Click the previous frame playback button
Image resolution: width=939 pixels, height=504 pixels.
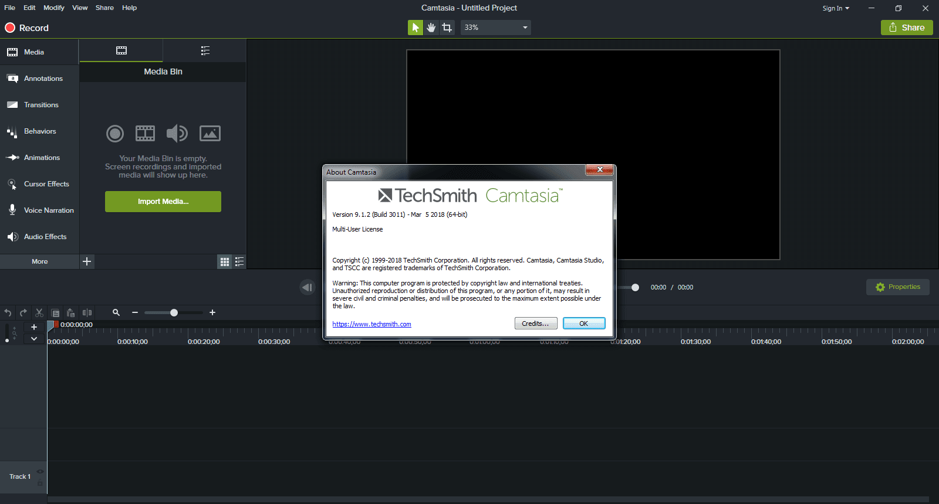[x=308, y=287]
